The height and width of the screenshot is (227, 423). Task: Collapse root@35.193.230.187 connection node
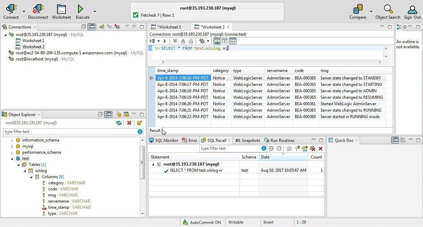(x=5, y=35)
